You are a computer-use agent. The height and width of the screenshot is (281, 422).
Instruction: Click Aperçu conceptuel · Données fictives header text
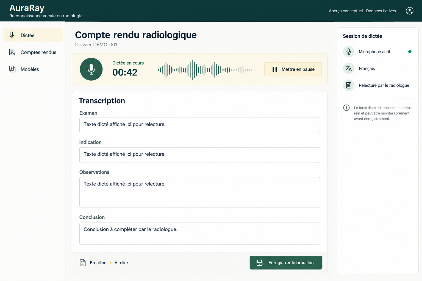(x=362, y=11)
